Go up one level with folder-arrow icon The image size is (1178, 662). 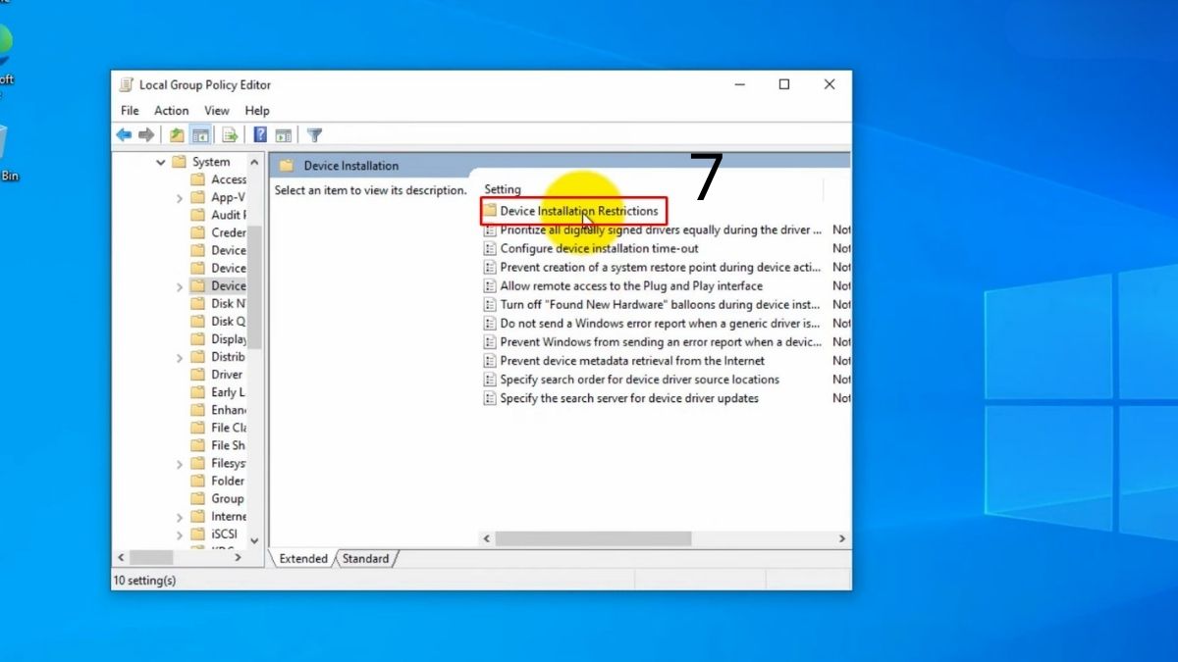point(177,135)
